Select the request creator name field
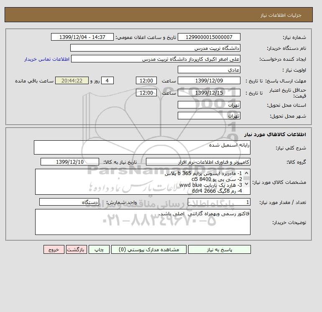322x312 pixels. [x=156, y=59]
